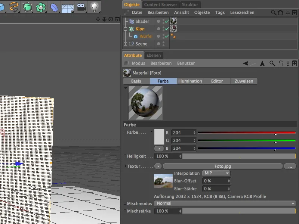Click the visibility dot next to Würfel
299x224 pixels.
pyautogui.click(x=158, y=36)
